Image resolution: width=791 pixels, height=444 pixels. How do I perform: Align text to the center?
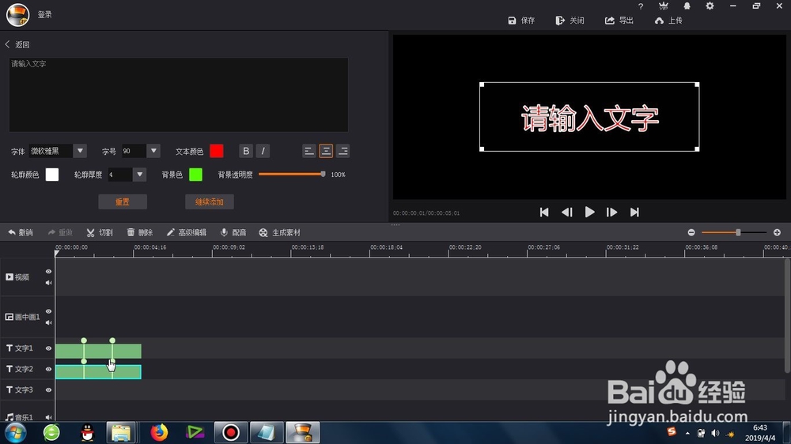[x=326, y=151]
